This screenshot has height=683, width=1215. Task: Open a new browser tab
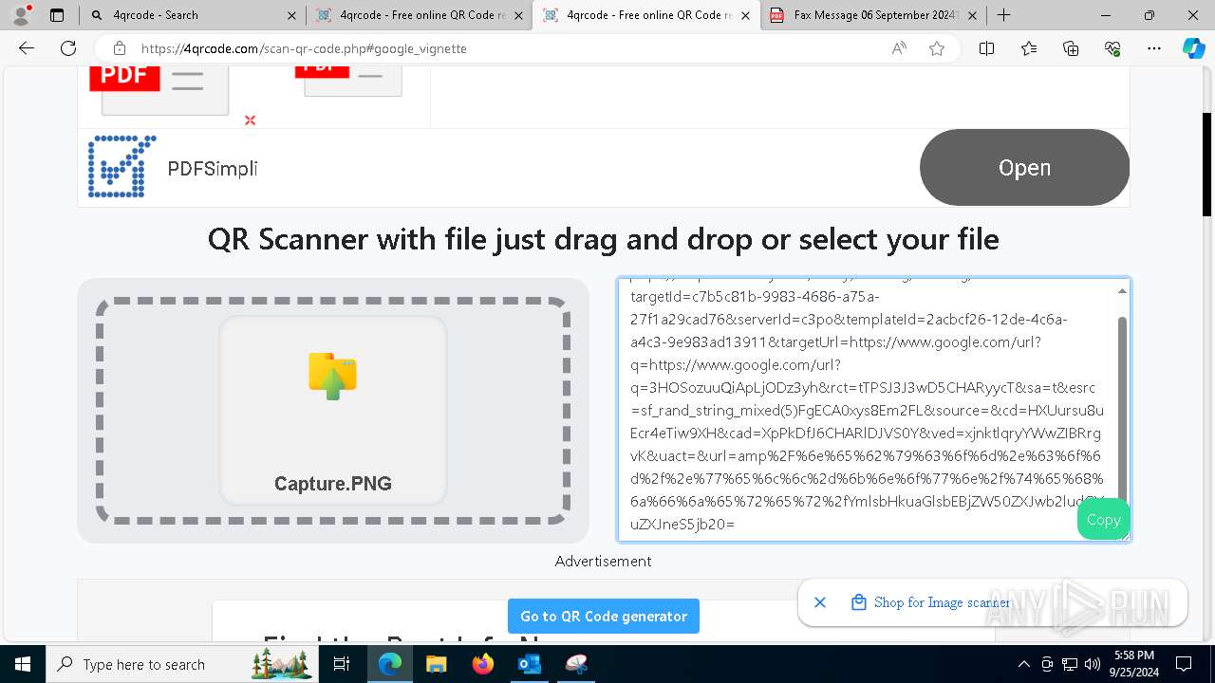1003,15
